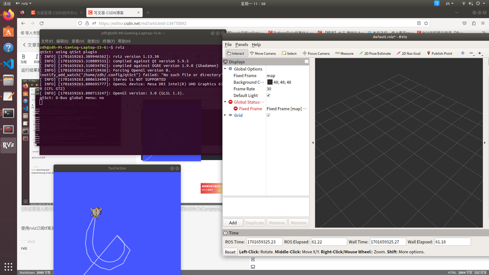
Task: Activate 2D Pose Estimate tool
Action: [375, 53]
